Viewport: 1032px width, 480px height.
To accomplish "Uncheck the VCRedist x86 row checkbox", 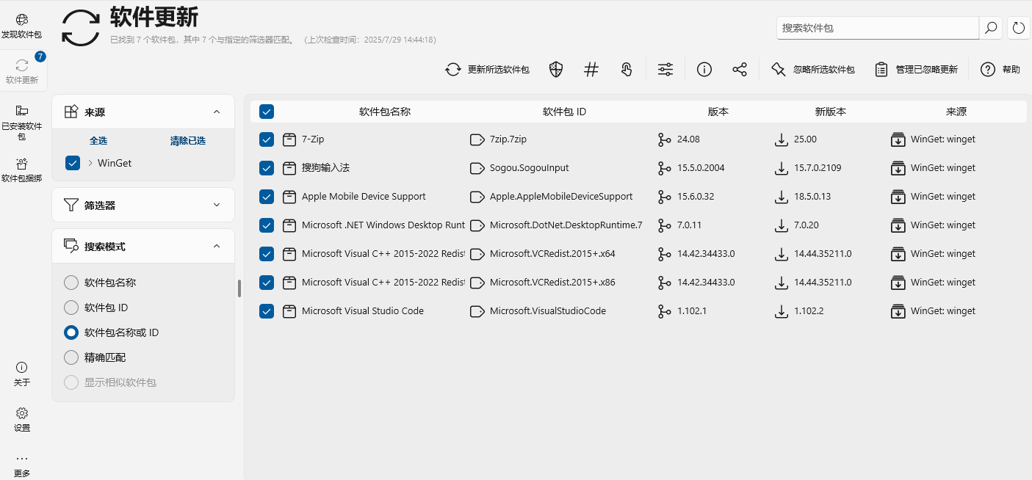I will [267, 283].
